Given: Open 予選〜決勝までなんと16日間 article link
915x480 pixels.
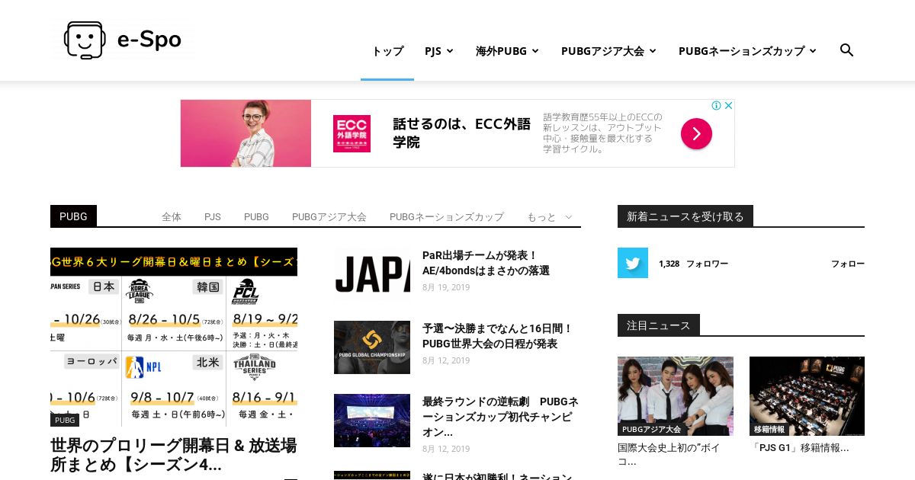Looking at the screenshot, I should (497, 336).
